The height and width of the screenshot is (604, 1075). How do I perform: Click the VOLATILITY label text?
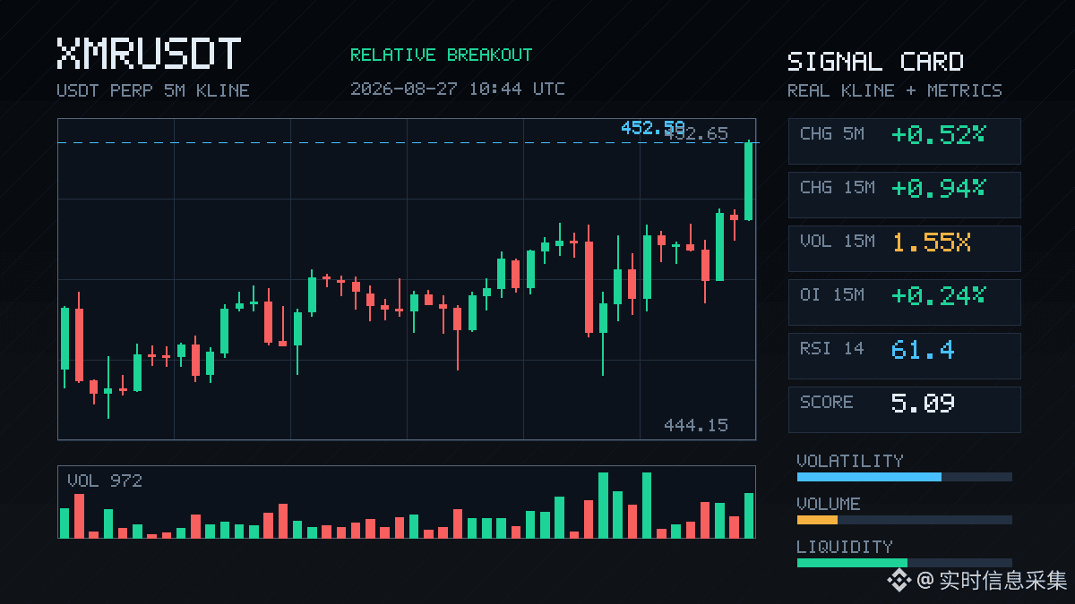tap(850, 461)
